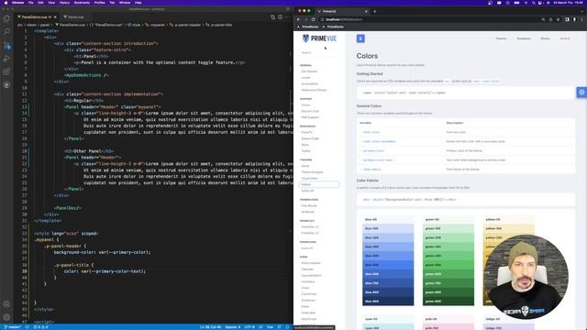Image resolution: width=587 pixels, height=330 pixels.
Task: Open the Extensions view in VS Code
Action: tap(6, 71)
